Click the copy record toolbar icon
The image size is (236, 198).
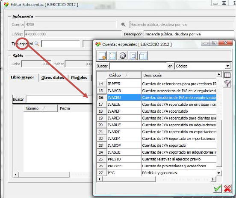pos(143,56)
